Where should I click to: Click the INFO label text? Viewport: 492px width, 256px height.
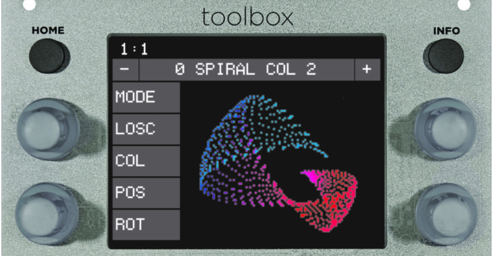coord(446,31)
